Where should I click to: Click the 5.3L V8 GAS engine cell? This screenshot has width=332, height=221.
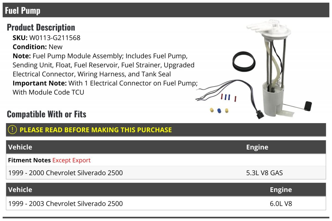[x=264, y=173]
